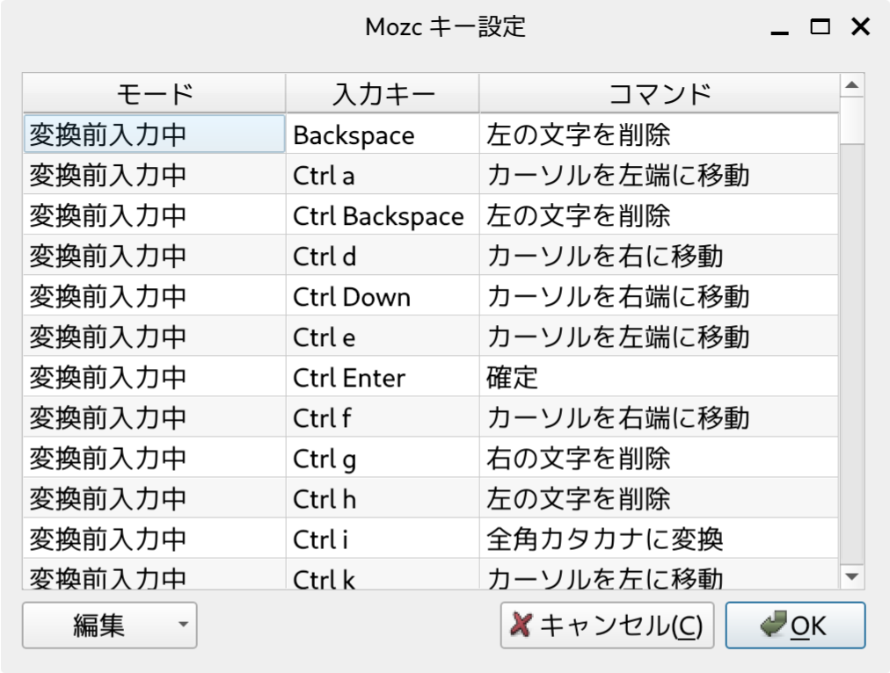Sort by the モード column header
890x673 pixels.
(154, 93)
